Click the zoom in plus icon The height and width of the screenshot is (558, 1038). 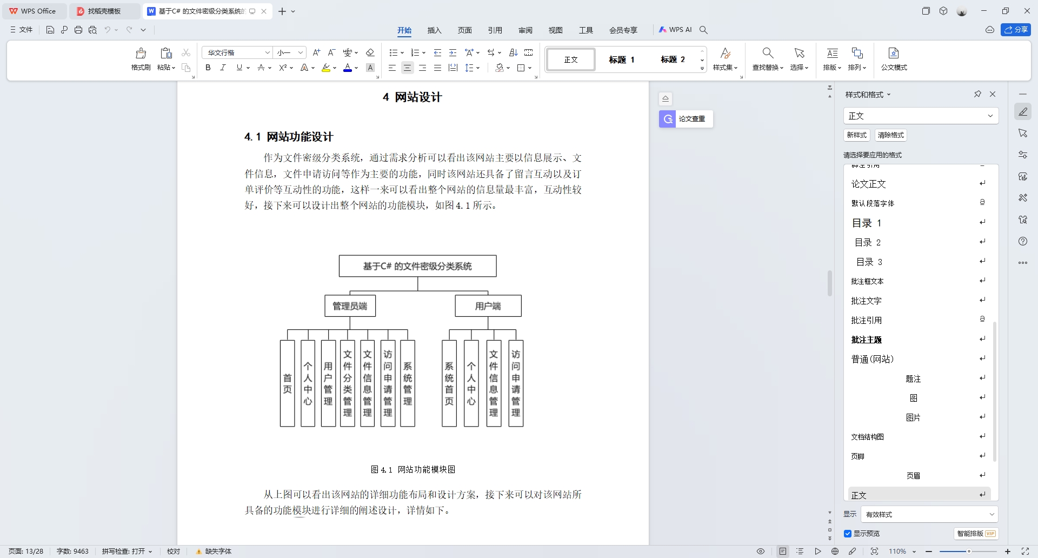click(1008, 552)
